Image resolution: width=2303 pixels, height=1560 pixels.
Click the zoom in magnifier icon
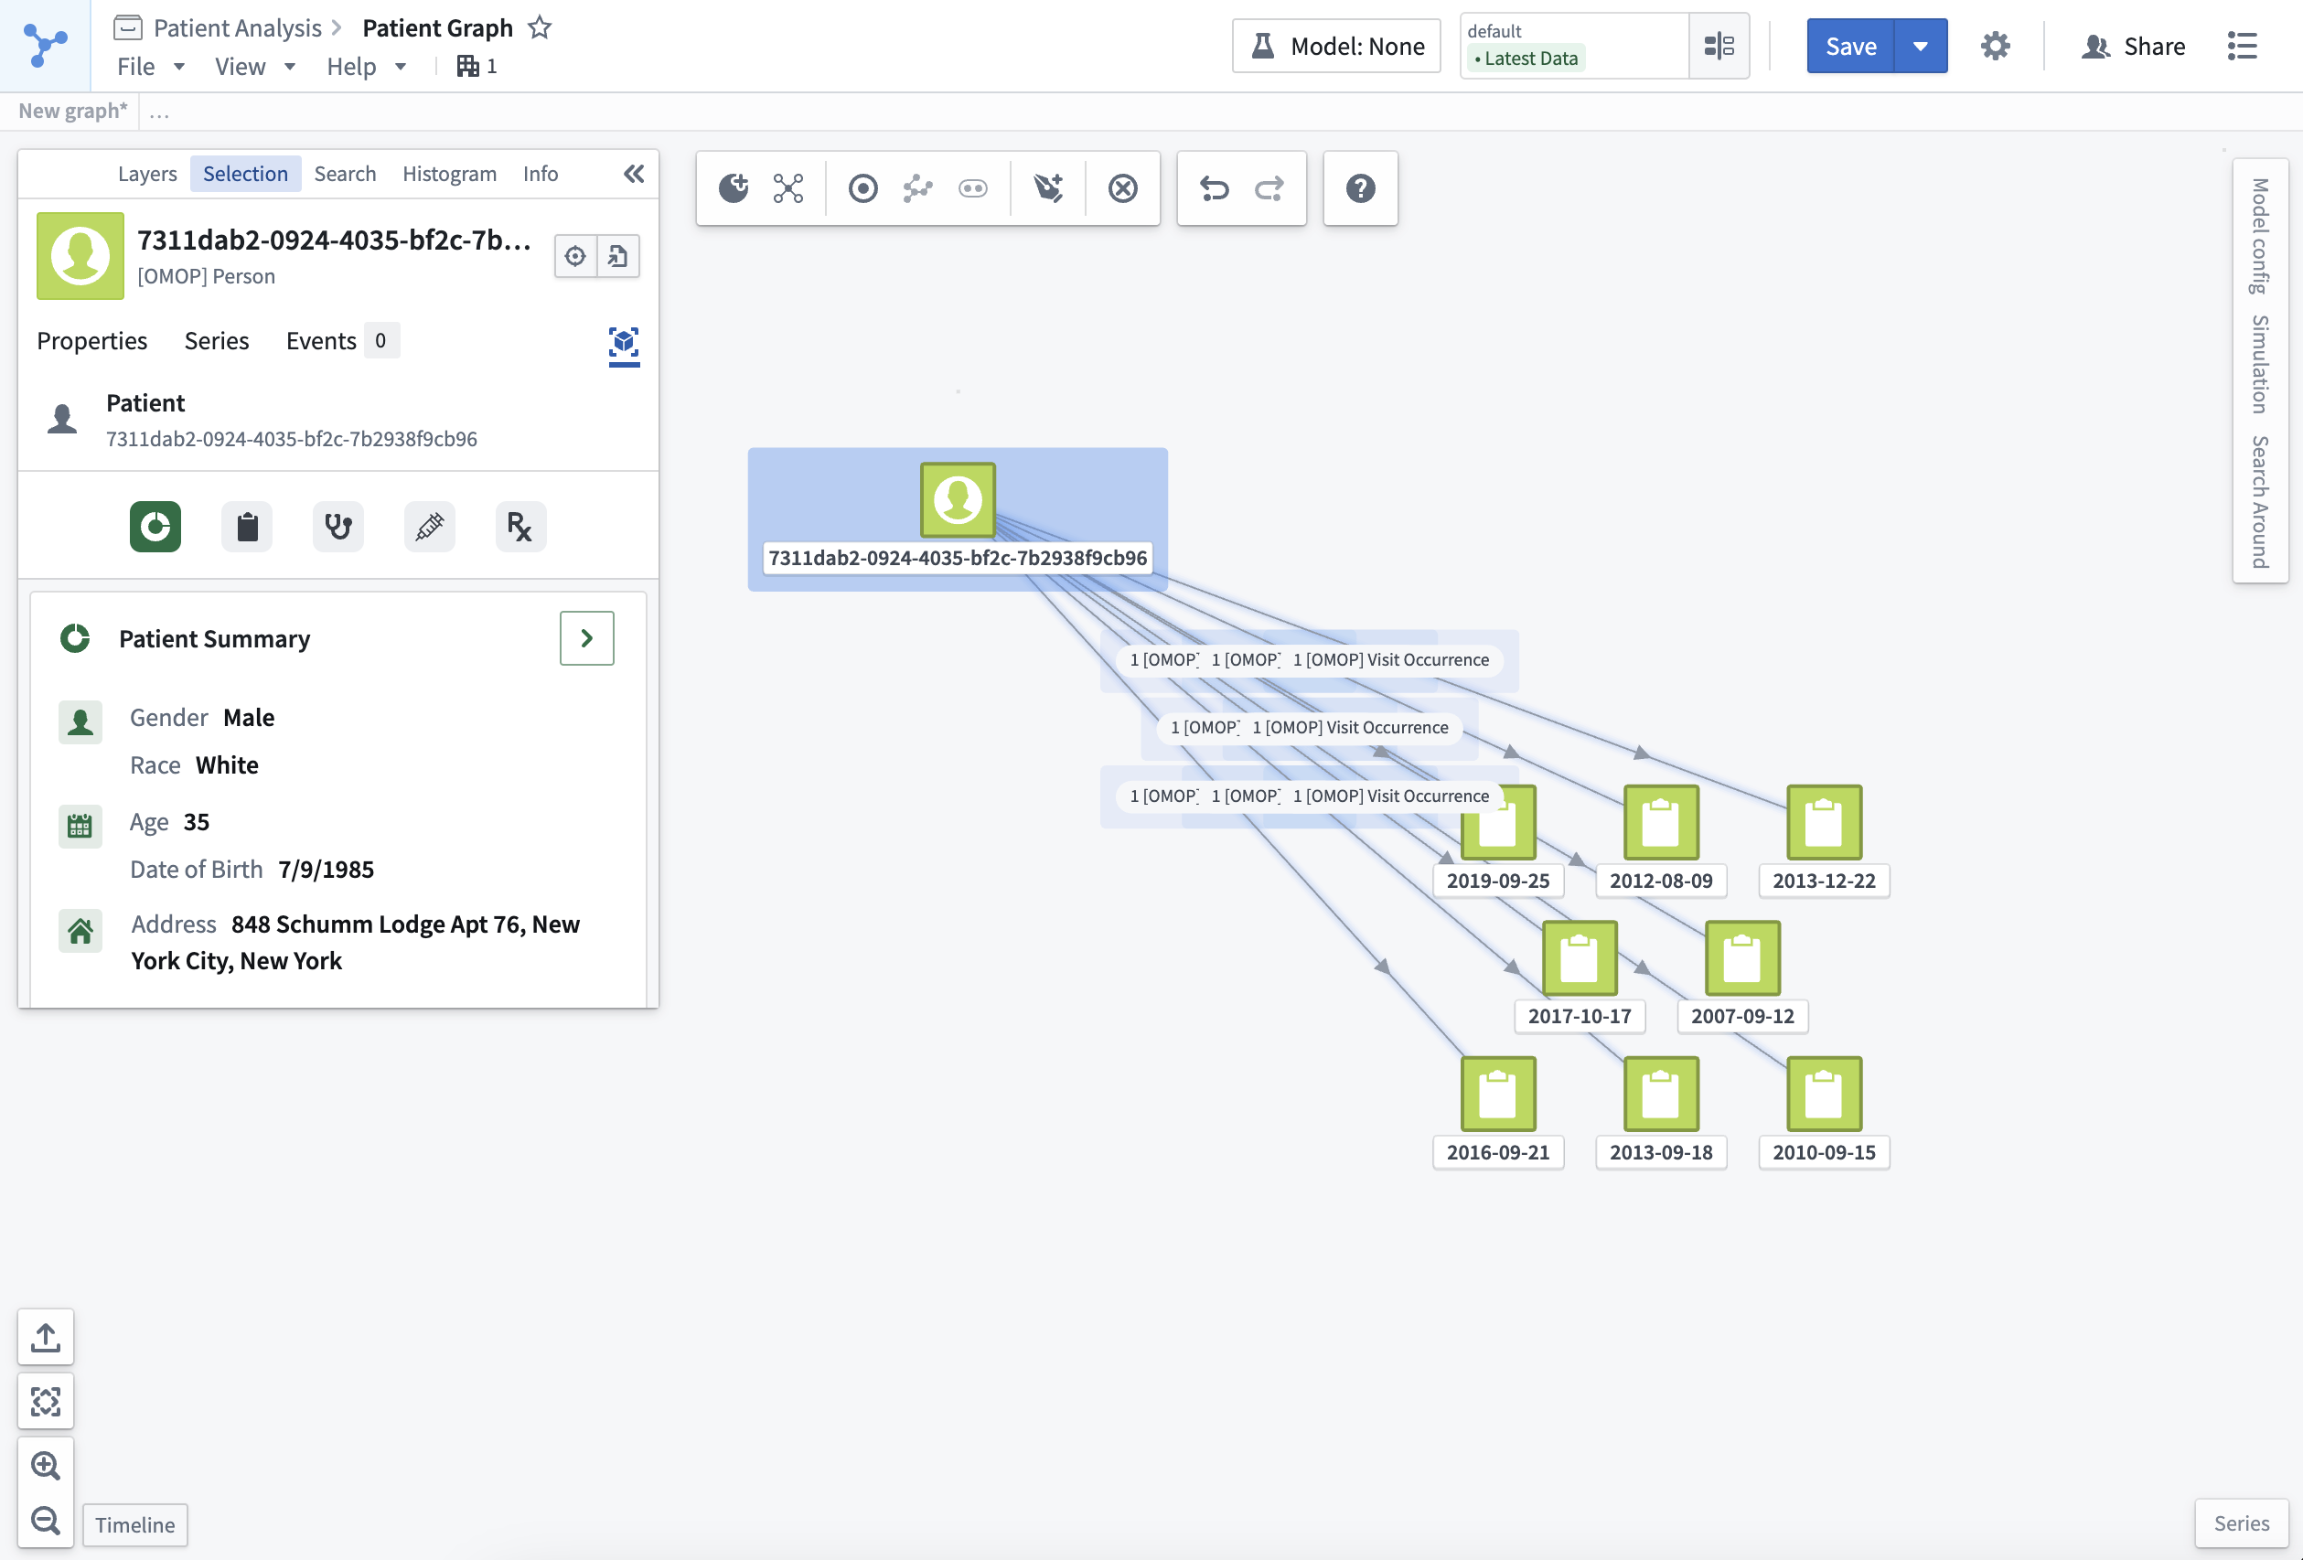coord(46,1466)
